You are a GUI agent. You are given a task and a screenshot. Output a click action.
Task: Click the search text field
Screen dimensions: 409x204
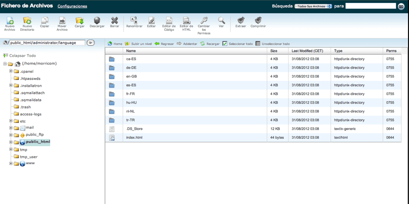pos(371,6)
